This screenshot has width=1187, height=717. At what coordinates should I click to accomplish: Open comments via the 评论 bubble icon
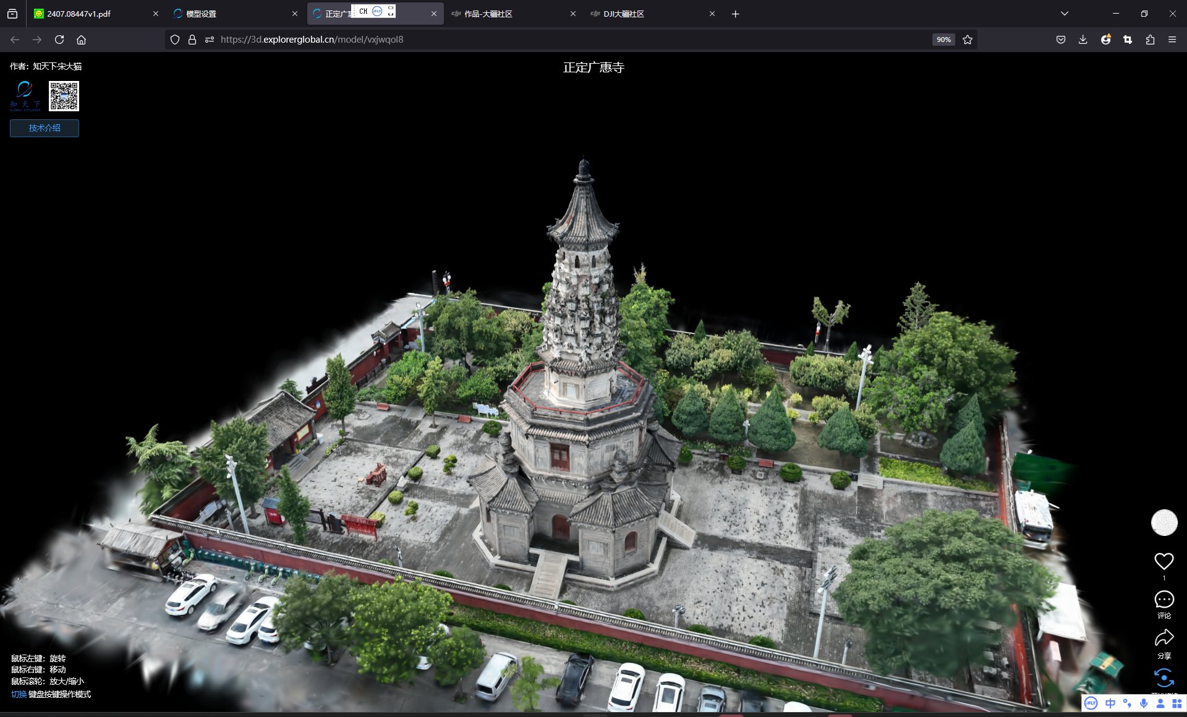1164,600
